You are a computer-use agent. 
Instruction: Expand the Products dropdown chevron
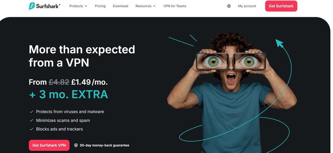coord(86,6)
